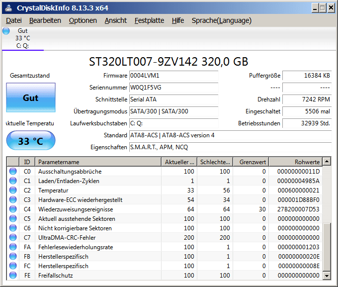Viewport: 338px width, 287px height.
Task: Click status orb for row C7 UltraDMA-CRC-Fehler
Action: [x=13, y=238]
